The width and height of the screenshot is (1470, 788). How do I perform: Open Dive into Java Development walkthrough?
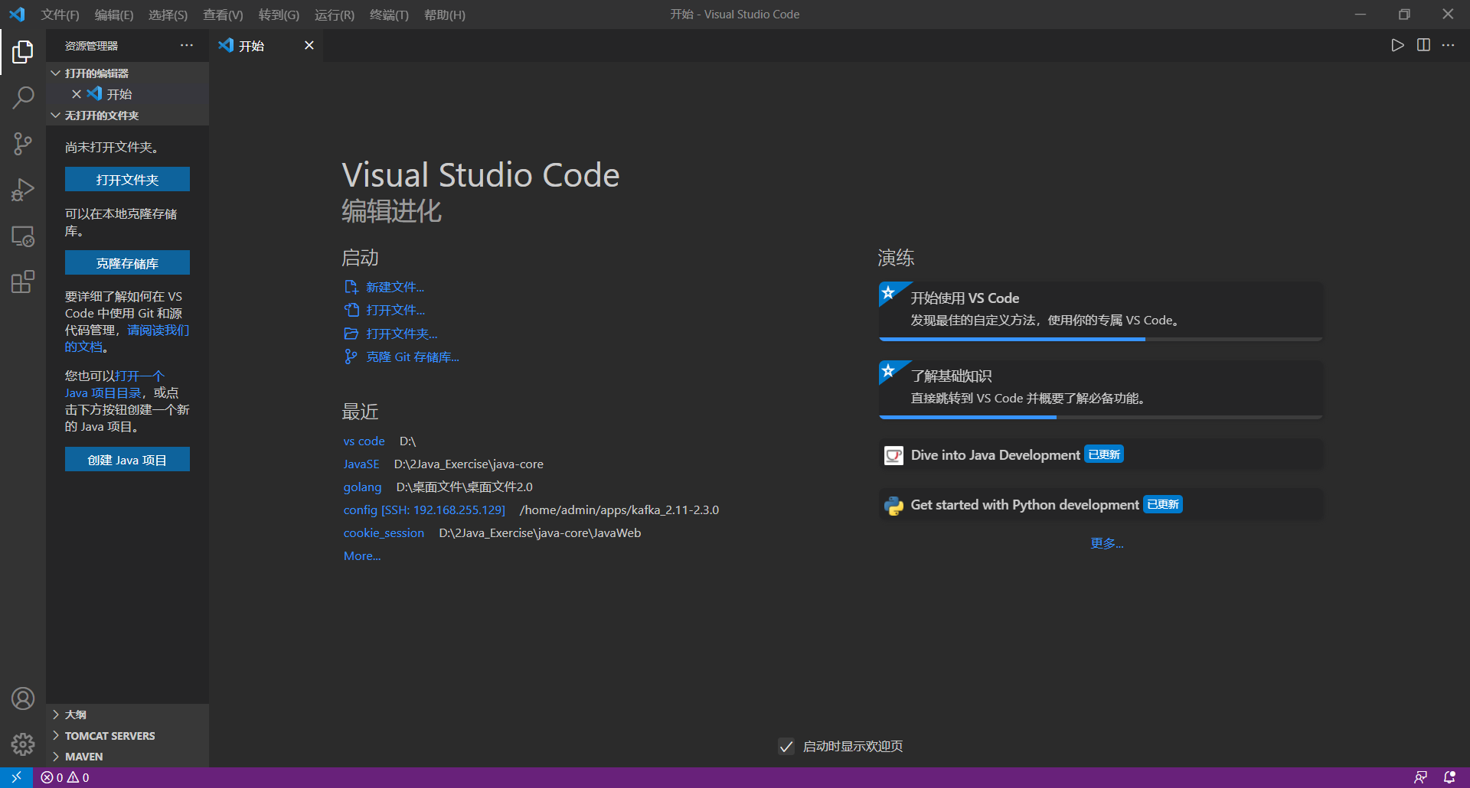pos(1101,455)
